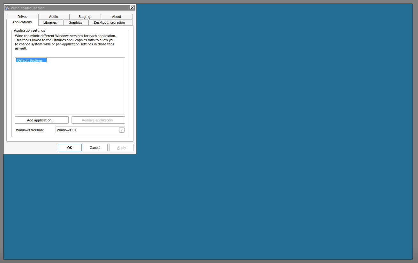
Task: View the About tab
Action: click(x=117, y=16)
